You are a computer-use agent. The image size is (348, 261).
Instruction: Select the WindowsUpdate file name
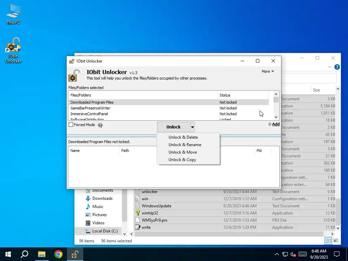pos(156,206)
